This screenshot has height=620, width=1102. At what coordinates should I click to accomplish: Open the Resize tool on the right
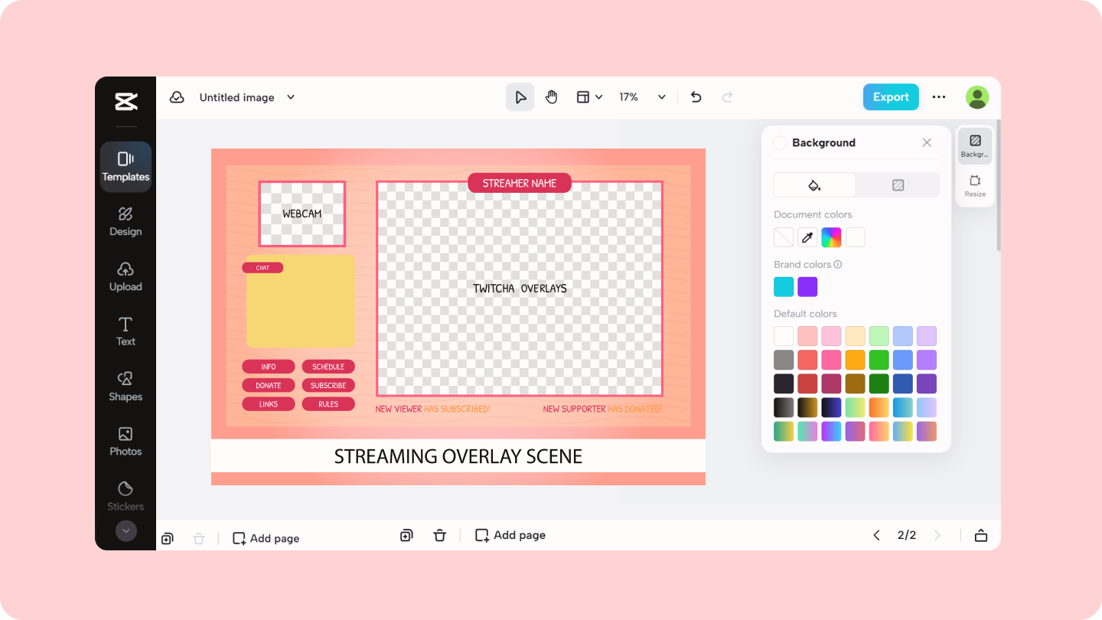974,184
